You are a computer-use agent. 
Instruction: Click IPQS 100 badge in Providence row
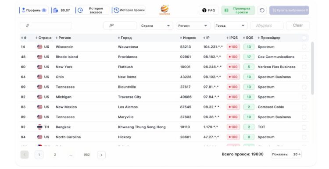coord(233,57)
